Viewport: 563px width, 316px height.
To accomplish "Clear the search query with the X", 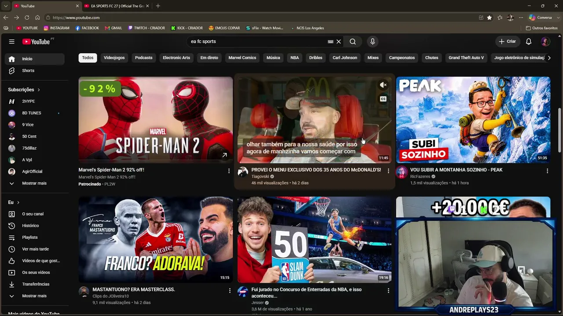I will coord(339,42).
